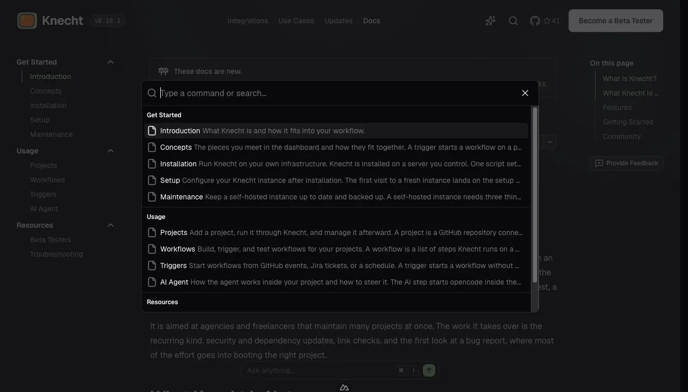Close the command palette with X
Screen dimensions: 688x392
coord(525,93)
